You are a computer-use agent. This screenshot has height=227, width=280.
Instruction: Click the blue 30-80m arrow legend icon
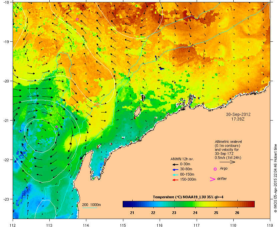coord(175,169)
